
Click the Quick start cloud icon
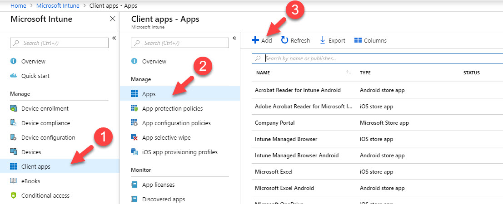pos(14,76)
